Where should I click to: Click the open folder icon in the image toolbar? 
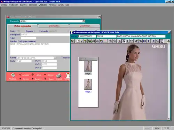tap(82, 41)
